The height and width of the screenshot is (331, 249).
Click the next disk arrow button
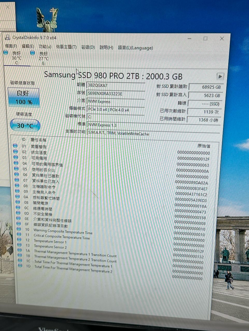220,77
